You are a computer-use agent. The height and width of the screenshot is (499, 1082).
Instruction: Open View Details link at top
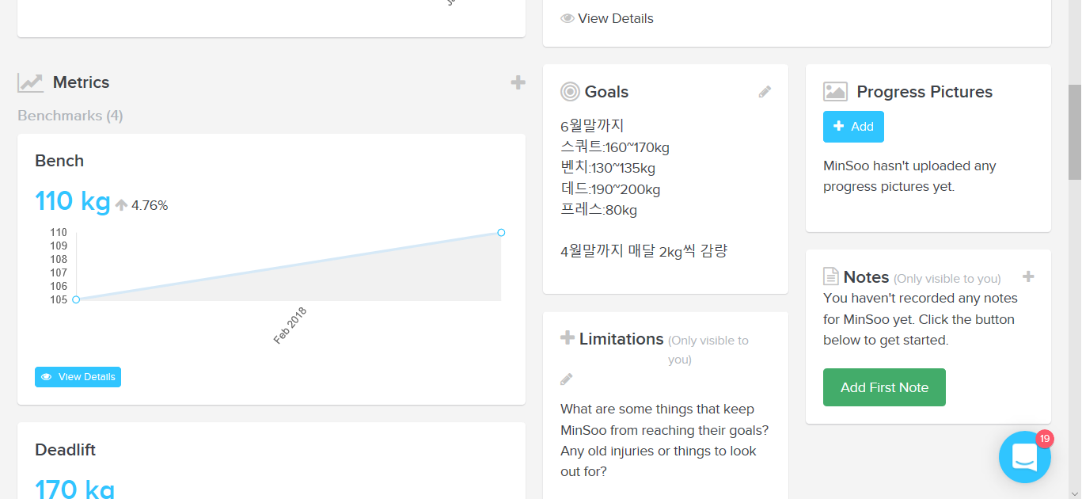point(607,18)
